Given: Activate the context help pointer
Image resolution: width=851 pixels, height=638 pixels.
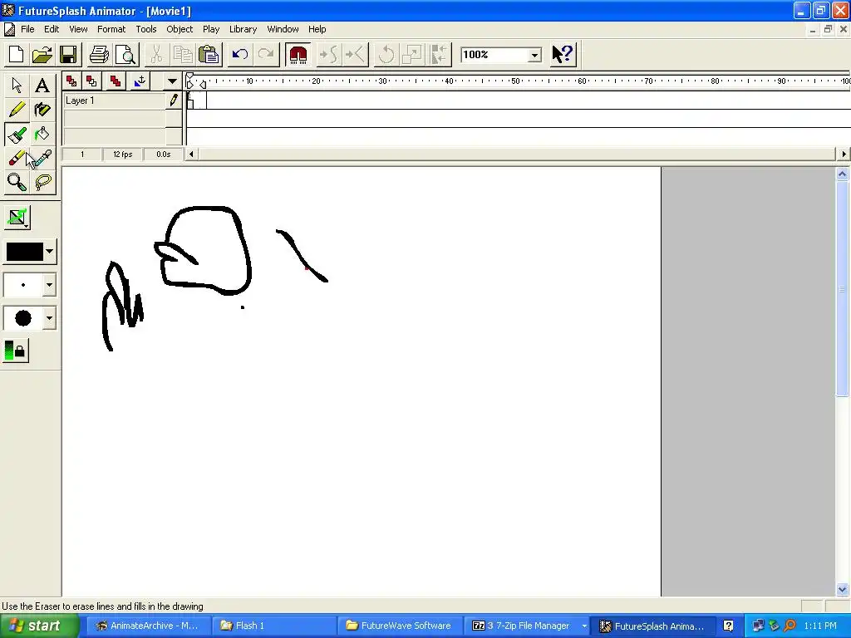Looking at the screenshot, I should [563, 54].
